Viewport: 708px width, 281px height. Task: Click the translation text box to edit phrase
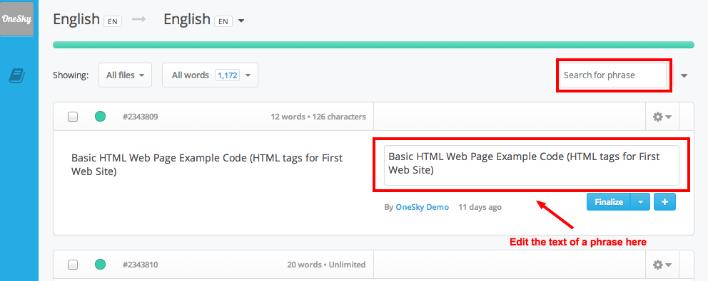(532, 165)
